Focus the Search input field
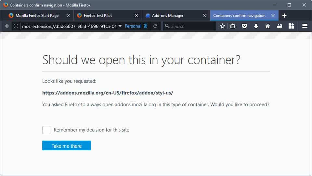 (x=189, y=26)
